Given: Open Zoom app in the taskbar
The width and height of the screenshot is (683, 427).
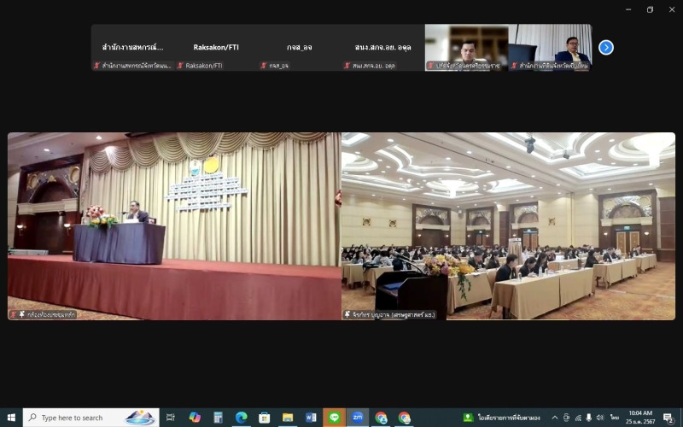Looking at the screenshot, I should coord(358,418).
